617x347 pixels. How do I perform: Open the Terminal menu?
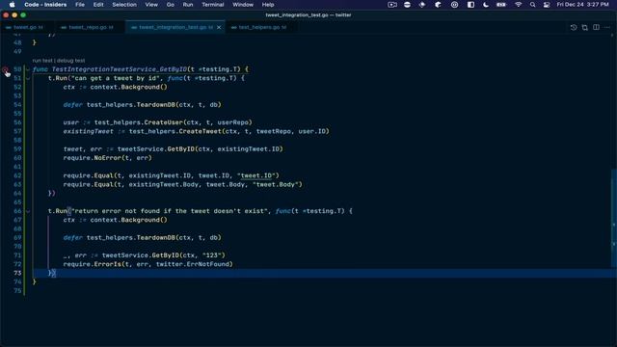212,5
